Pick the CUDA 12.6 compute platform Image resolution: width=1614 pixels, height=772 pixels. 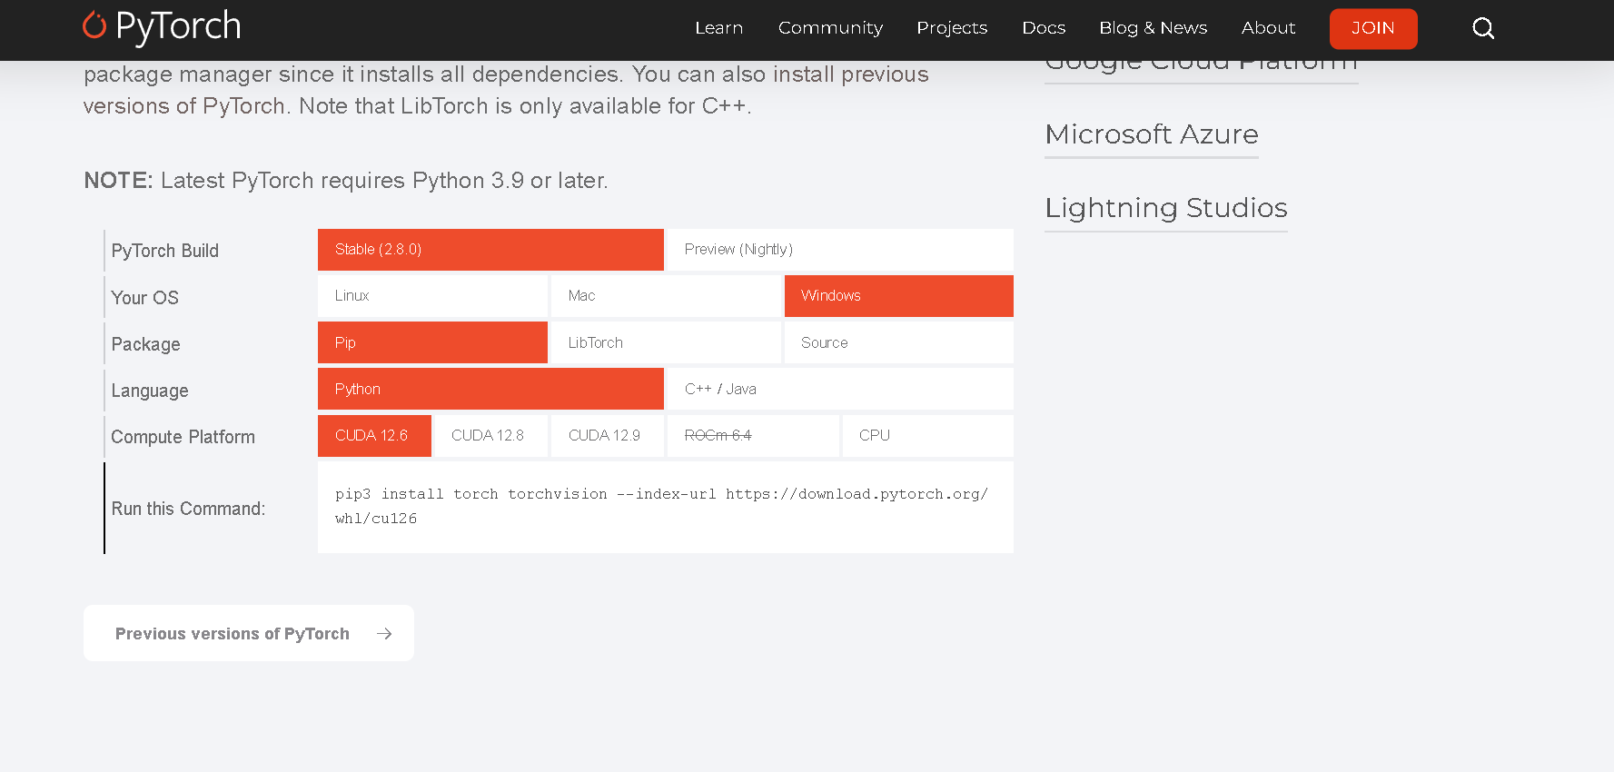coord(374,436)
